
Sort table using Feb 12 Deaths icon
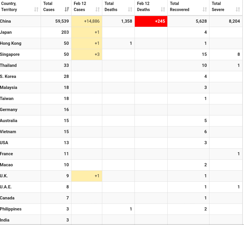163,10
